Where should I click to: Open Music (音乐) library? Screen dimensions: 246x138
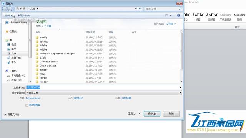pyautogui.click(x=12, y=62)
